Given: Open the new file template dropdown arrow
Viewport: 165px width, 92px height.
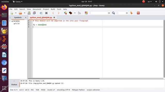Looking at the screenshot, I should [x=16, y=13].
